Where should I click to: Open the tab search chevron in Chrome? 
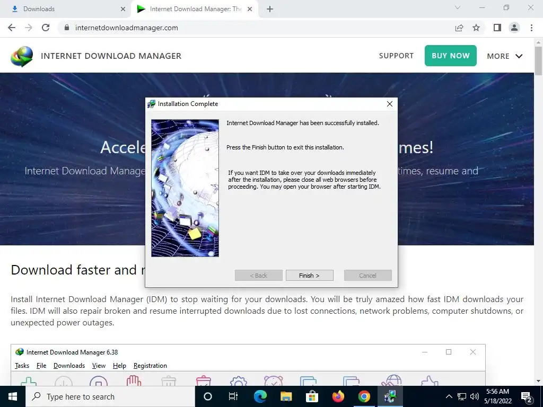tap(458, 7)
